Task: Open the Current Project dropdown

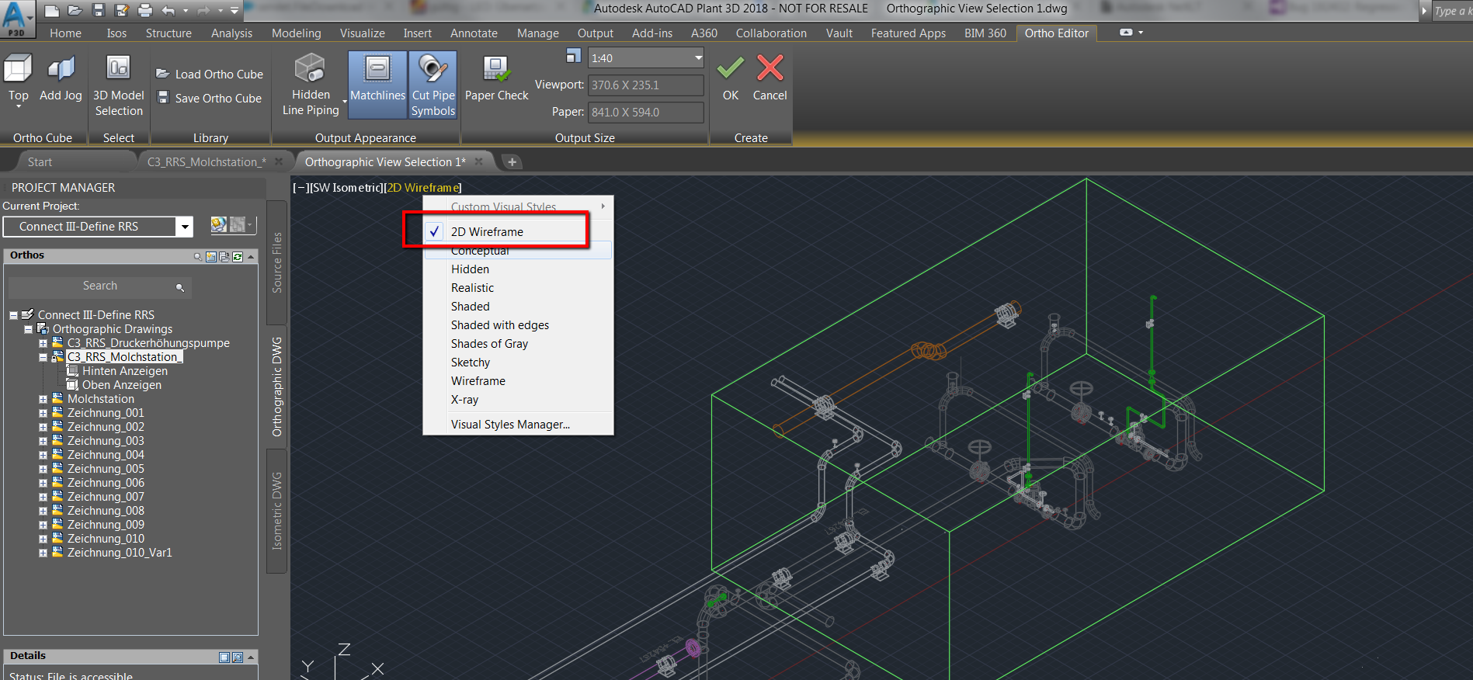Action: pyautogui.click(x=184, y=227)
